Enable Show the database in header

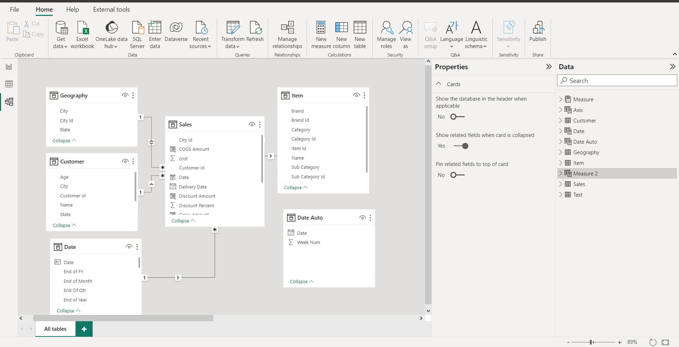pyautogui.click(x=457, y=117)
